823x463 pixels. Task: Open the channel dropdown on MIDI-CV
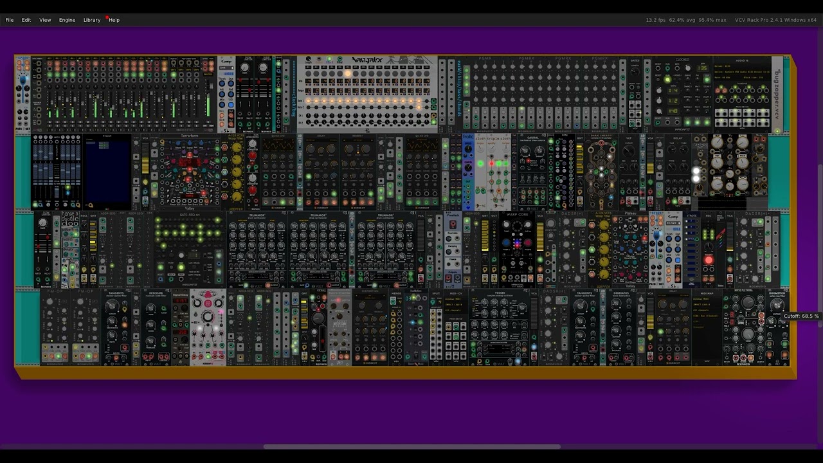[455, 310]
